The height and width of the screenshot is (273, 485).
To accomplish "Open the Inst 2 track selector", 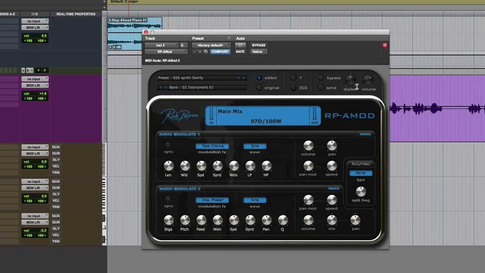I will (x=162, y=45).
